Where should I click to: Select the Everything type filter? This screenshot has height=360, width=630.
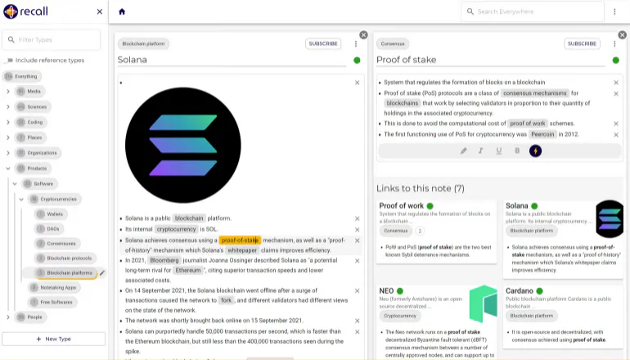(22, 76)
